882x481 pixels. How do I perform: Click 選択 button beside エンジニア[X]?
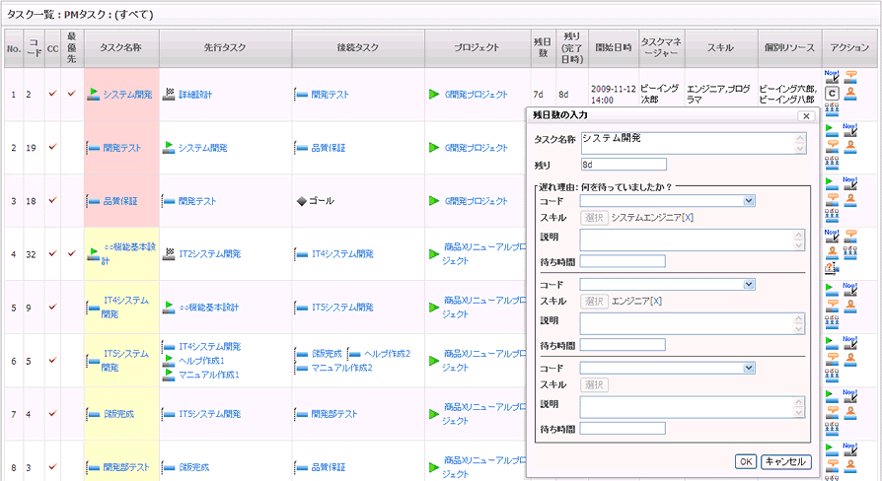[x=594, y=302]
